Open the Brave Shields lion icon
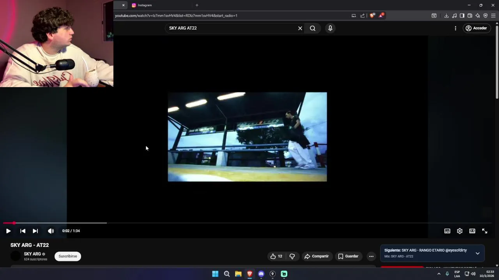This screenshot has width=499, height=280. tap(372, 16)
